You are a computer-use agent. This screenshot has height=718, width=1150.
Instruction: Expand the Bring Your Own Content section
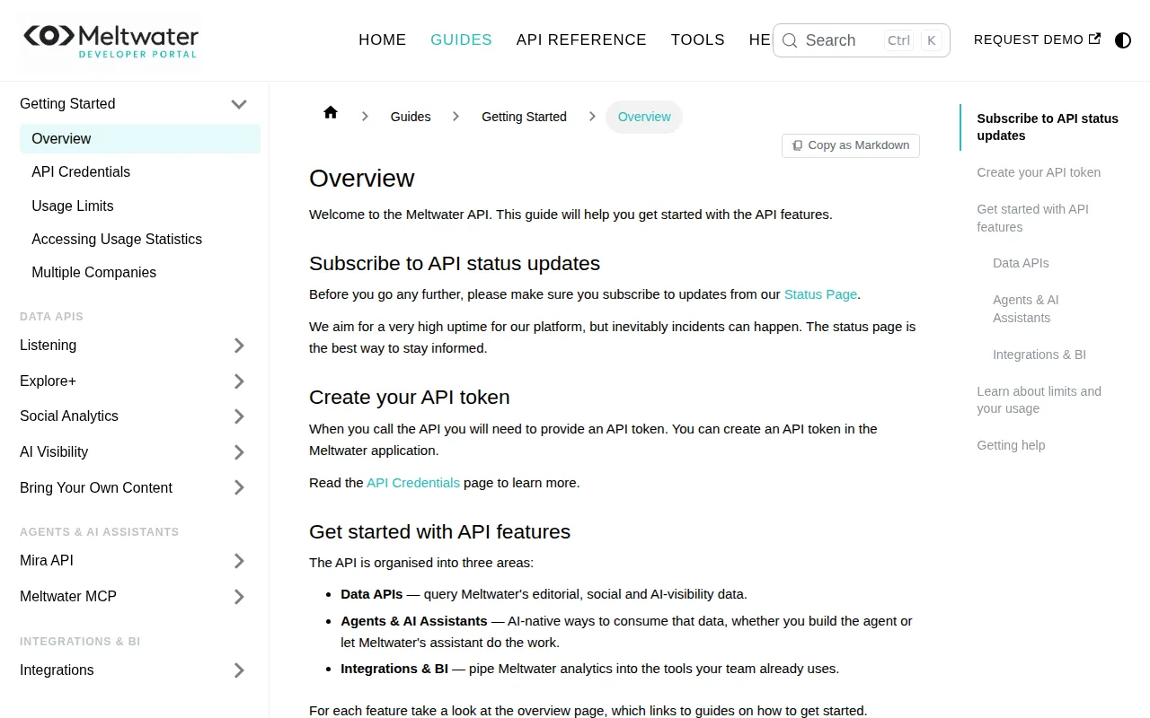(239, 487)
